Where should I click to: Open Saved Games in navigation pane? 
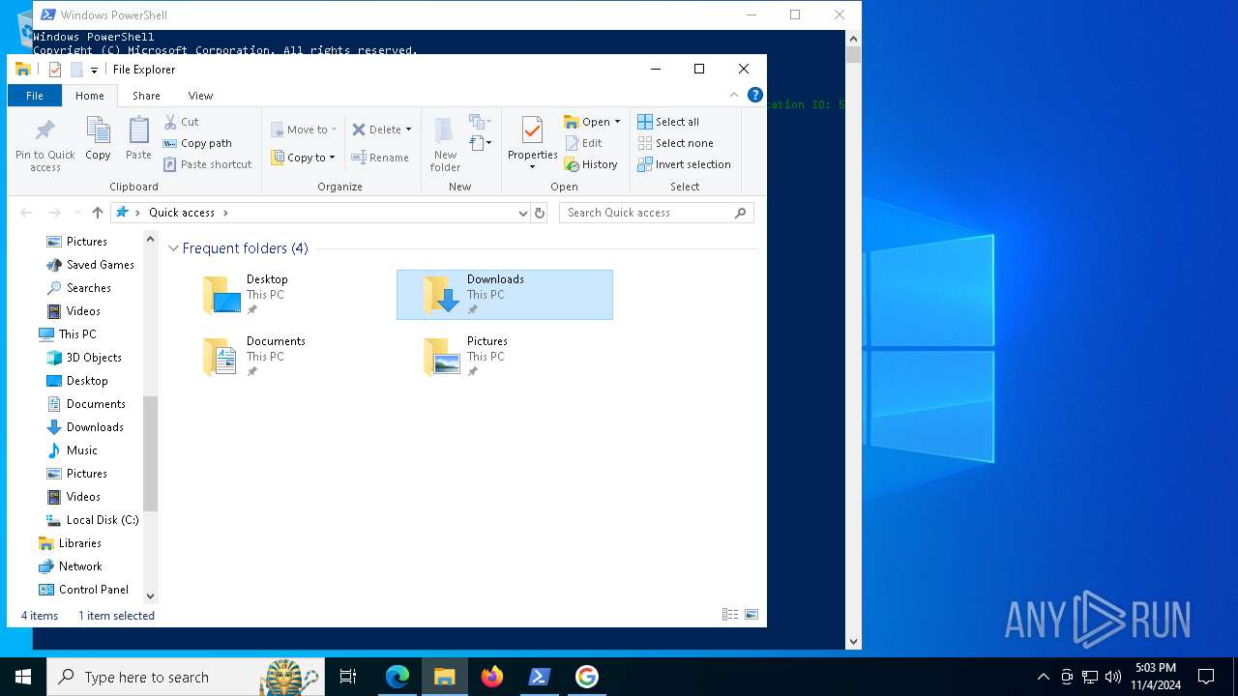pos(100,265)
